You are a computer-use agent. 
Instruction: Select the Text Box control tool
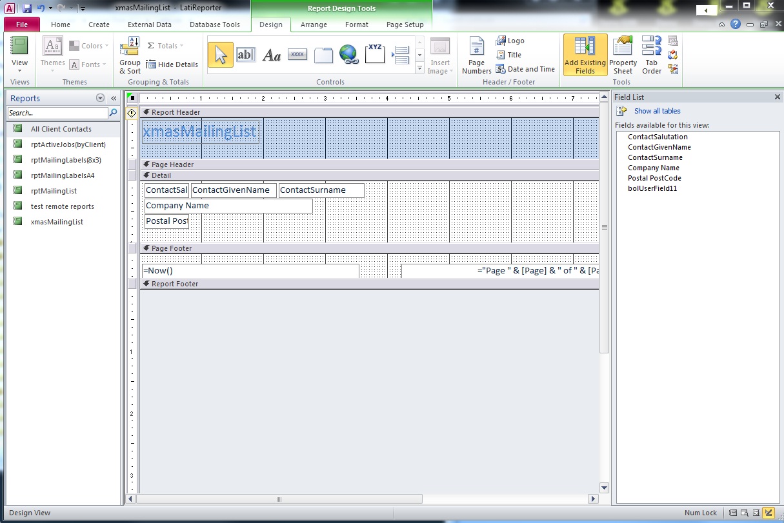[245, 55]
